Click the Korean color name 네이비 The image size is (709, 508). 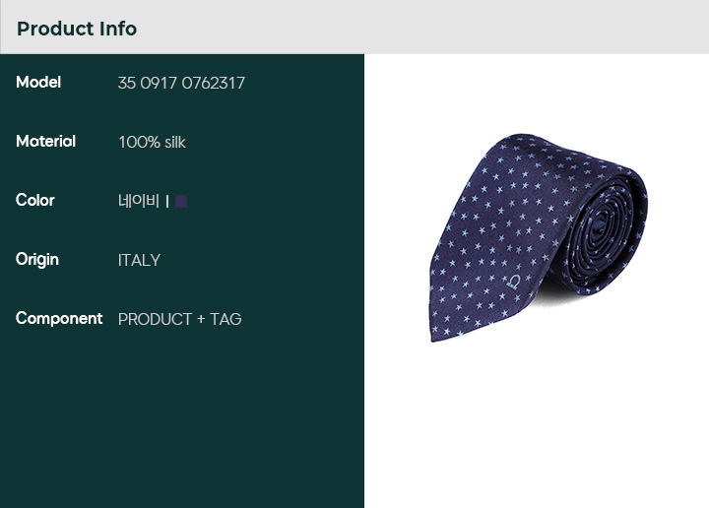[139, 201]
